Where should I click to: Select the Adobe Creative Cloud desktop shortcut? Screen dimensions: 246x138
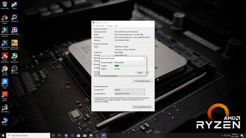tap(5, 96)
